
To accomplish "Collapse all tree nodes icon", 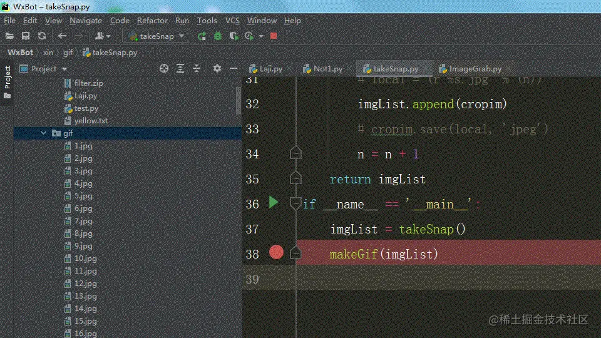I will tap(196, 69).
